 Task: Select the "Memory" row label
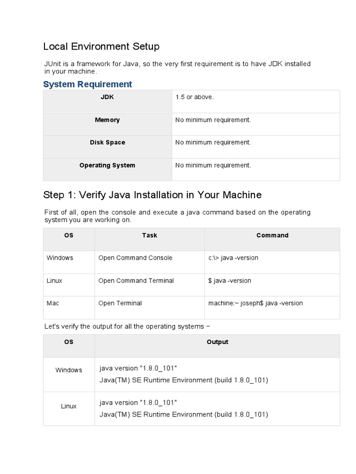coord(107,120)
